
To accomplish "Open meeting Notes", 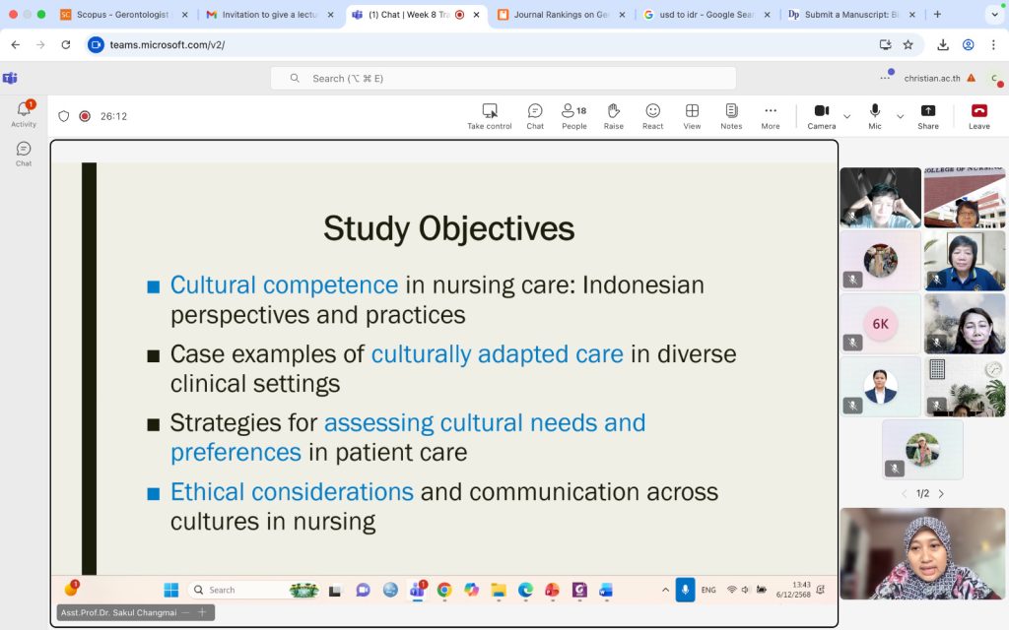I will (731, 115).
